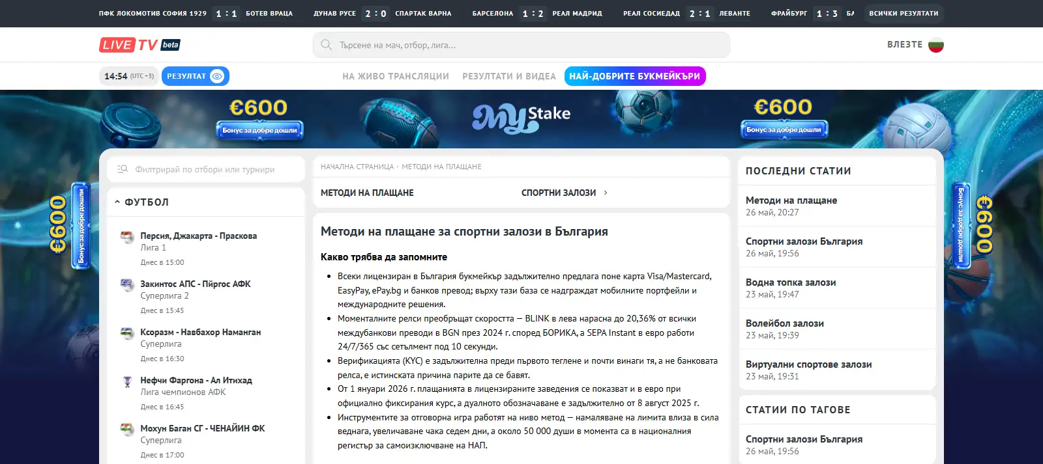This screenshot has width=1043, height=464.
Task: Click the league icon beside Закинтос АПС - Пйргос АФК
Action: tap(127, 285)
